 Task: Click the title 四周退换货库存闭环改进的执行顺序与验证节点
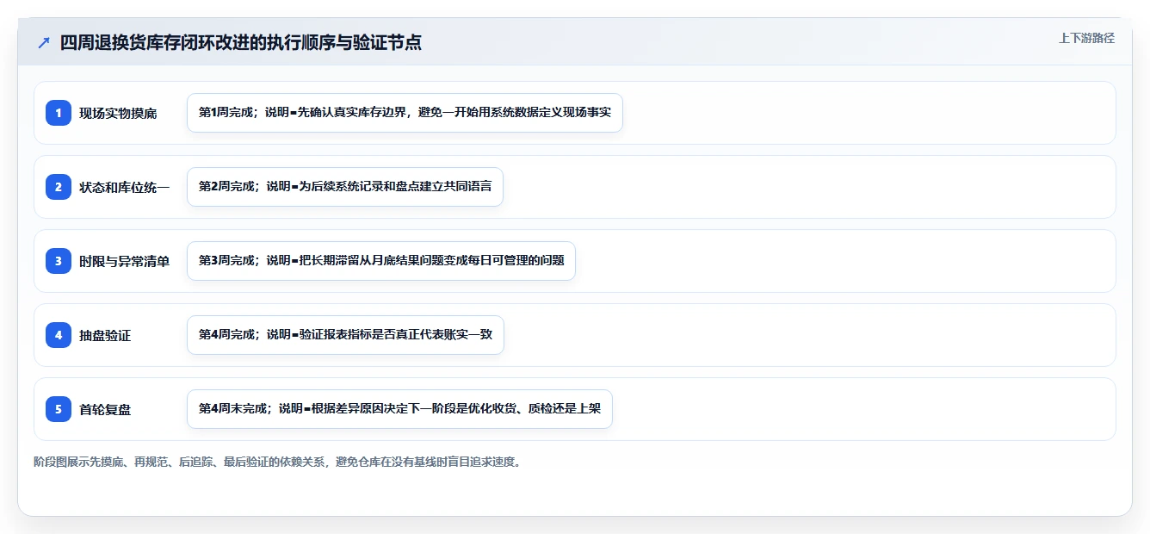tap(240, 42)
